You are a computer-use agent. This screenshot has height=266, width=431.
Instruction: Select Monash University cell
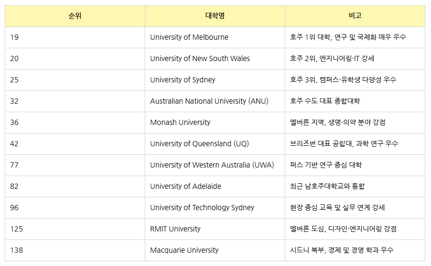[215, 123]
